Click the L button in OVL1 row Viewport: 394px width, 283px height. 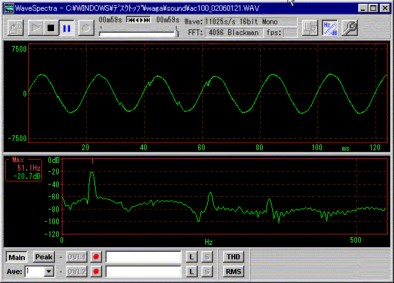point(192,257)
